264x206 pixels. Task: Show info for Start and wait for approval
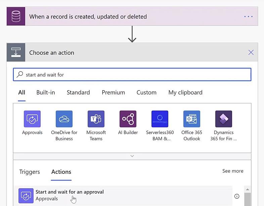tap(237, 196)
